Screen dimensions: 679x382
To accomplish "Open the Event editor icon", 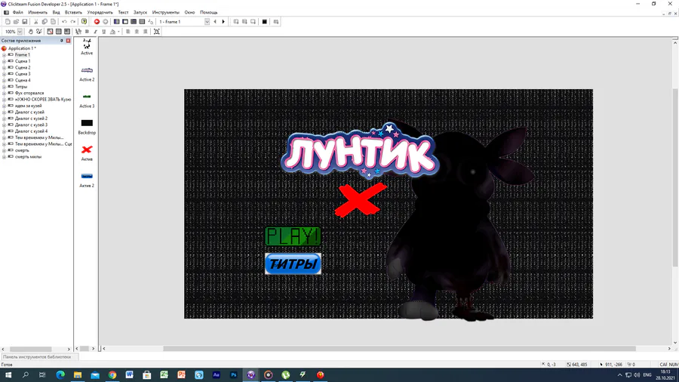I will click(x=134, y=22).
